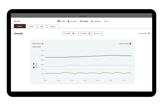Viewport: 163px width, 106px height.
Task: Open calendar picker for Til date
Action: pyautogui.click(x=89, y=33)
